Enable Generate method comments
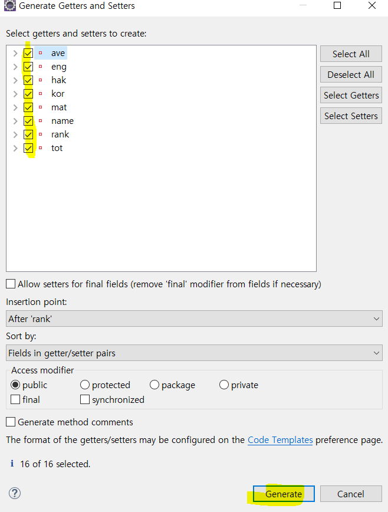The image size is (388, 512). (11, 422)
